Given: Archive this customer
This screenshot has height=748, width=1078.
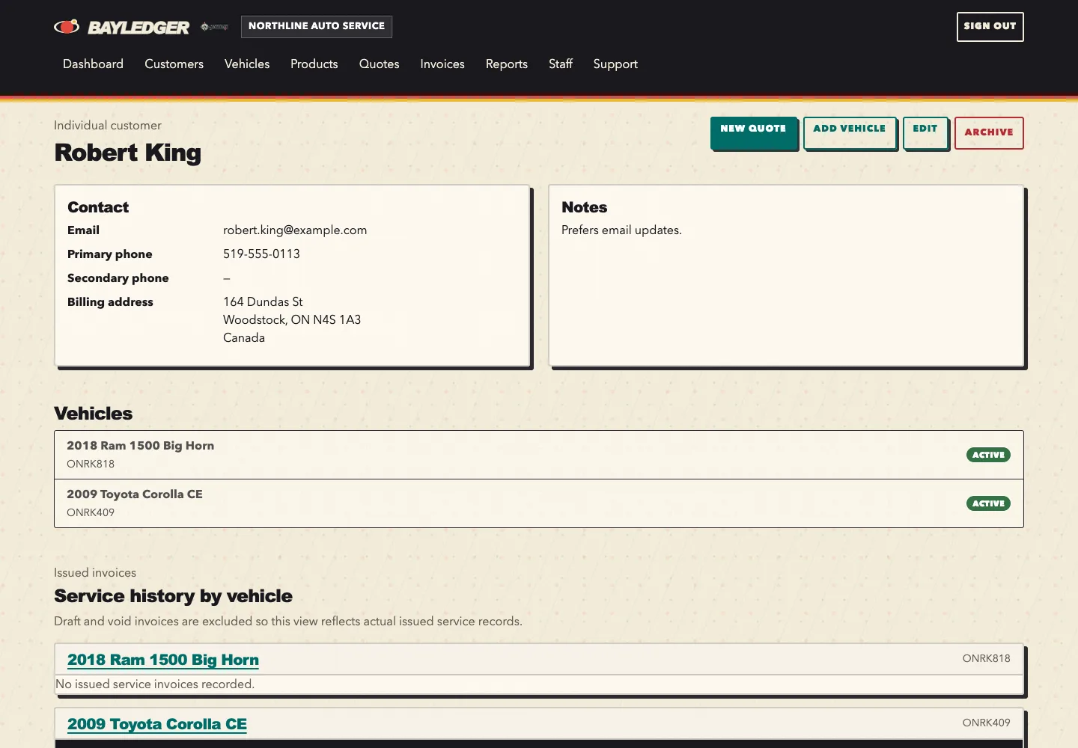Looking at the screenshot, I should click(989, 132).
